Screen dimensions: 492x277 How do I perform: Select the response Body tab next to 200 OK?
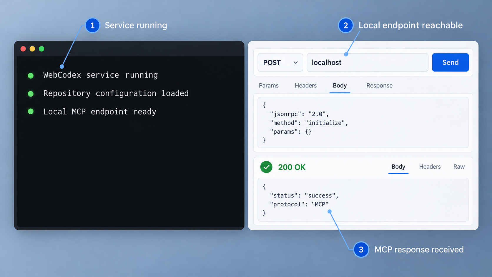(398, 167)
